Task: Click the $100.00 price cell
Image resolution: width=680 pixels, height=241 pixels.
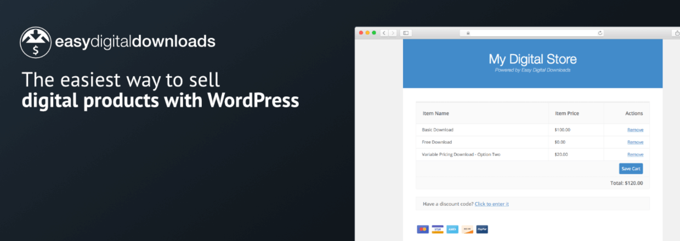Action: click(x=563, y=130)
